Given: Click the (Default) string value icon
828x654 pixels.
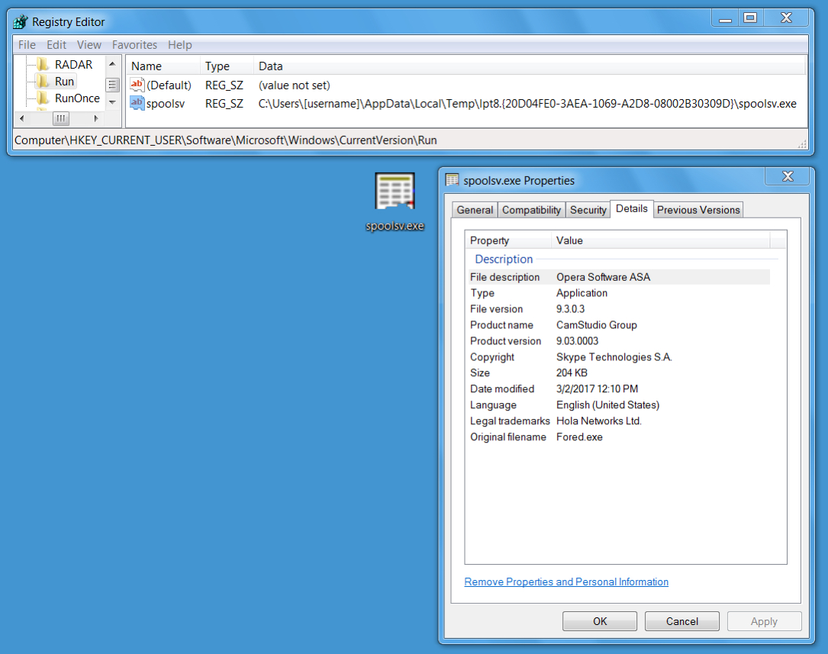Looking at the screenshot, I should point(137,85).
